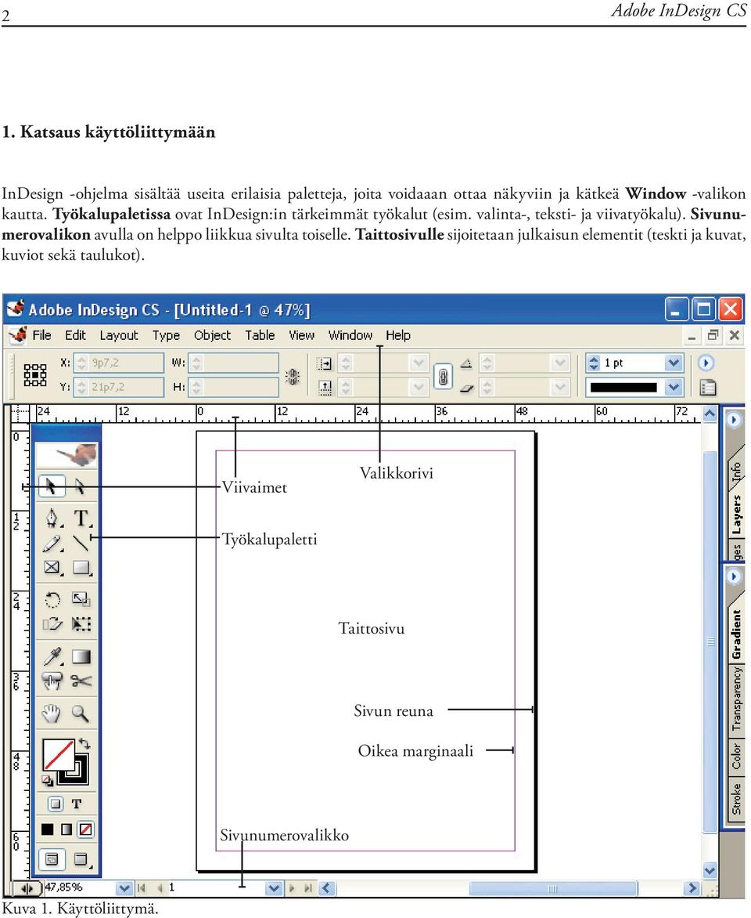Image resolution: width=751 pixels, height=918 pixels.
Task: Switch to the Stroke panel tab
Action: [736, 799]
